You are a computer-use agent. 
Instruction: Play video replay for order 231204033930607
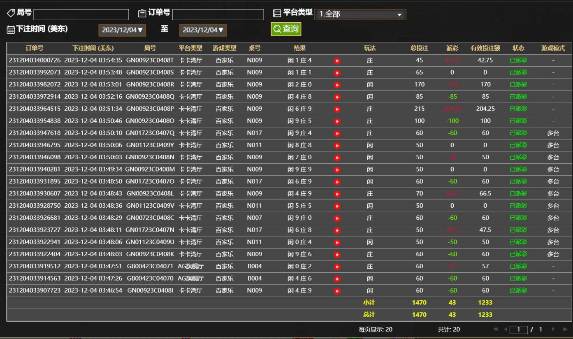coord(337,194)
